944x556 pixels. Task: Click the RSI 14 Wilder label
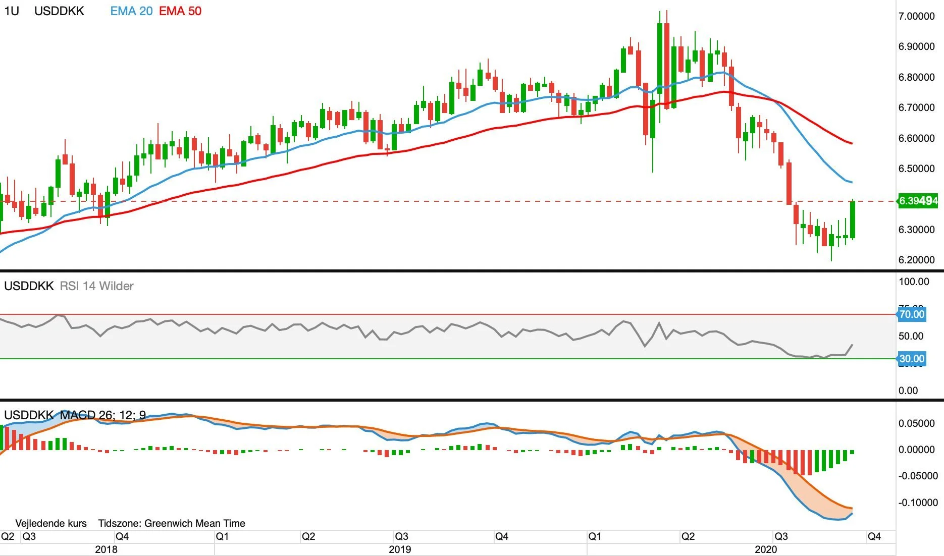pyautogui.click(x=96, y=286)
